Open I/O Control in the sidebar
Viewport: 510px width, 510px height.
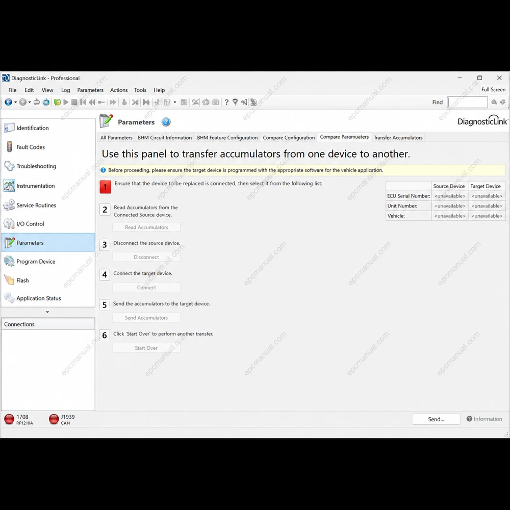pos(48,224)
